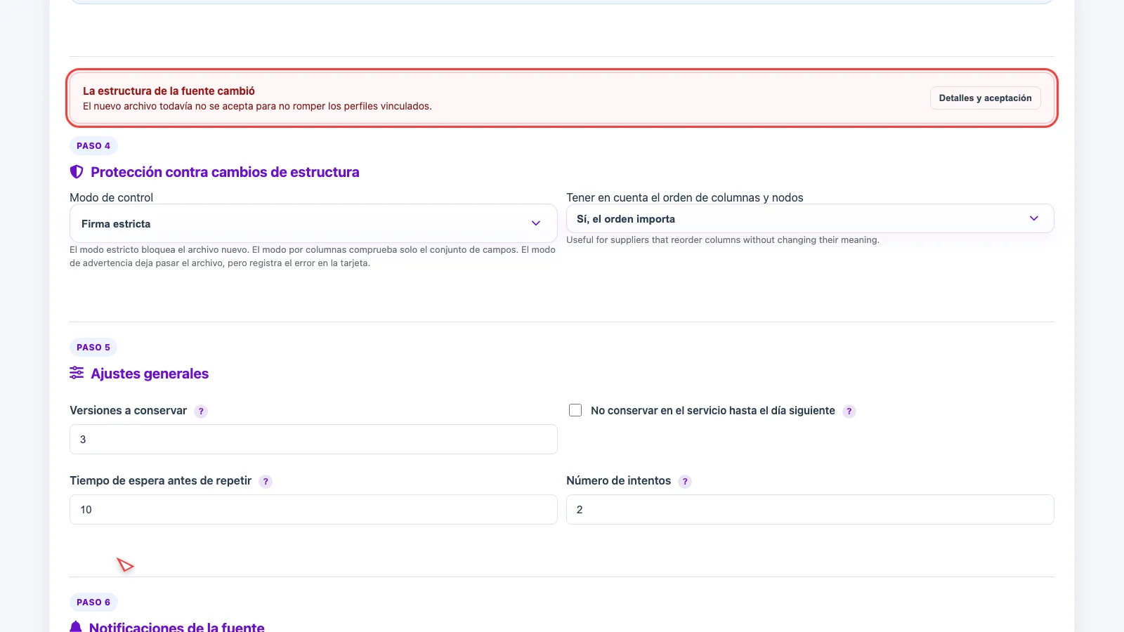Focus the Número de intentos field
Screen dimensions: 1124x632
point(810,509)
